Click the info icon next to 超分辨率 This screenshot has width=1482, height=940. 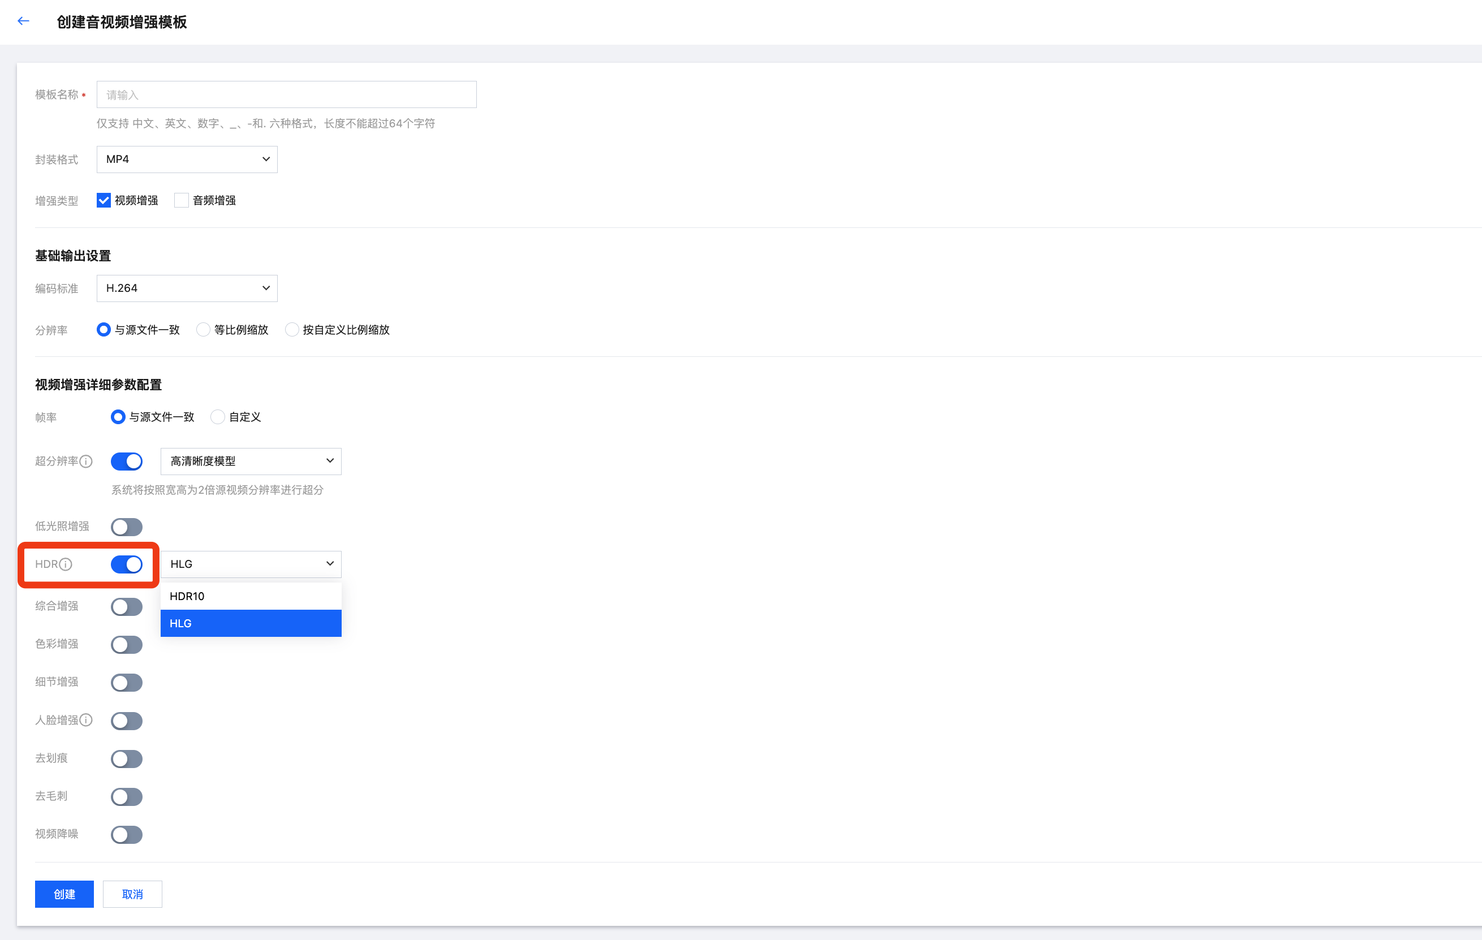point(87,462)
